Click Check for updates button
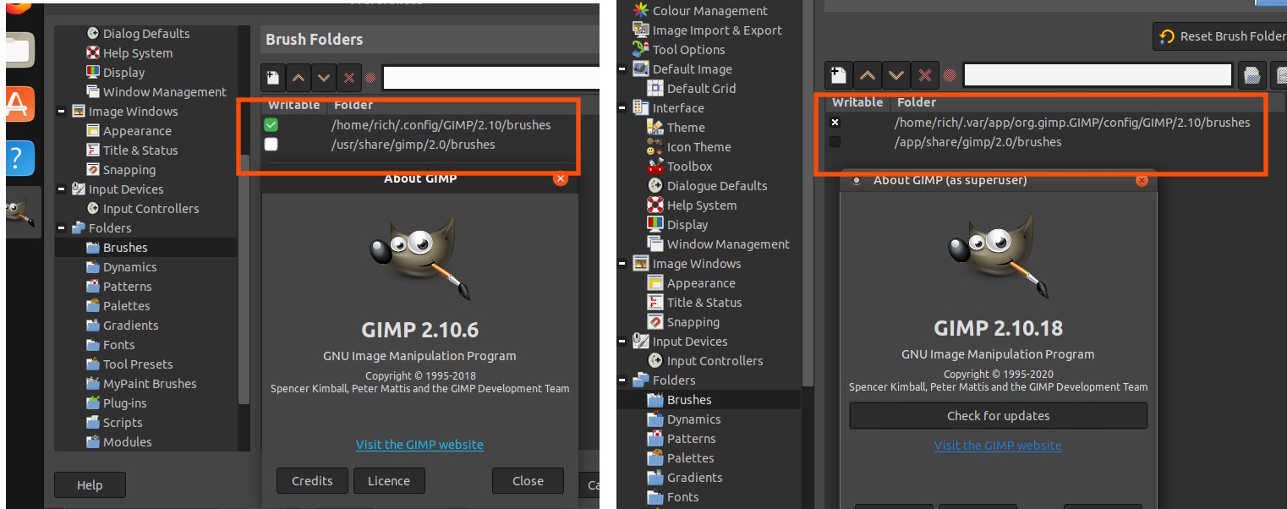 pos(999,416)
